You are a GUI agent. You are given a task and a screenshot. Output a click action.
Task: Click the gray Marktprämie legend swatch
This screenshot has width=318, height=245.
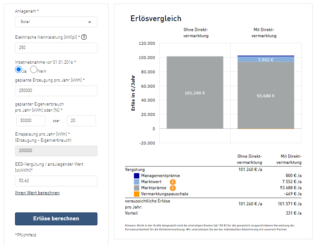tap(136, 188)
